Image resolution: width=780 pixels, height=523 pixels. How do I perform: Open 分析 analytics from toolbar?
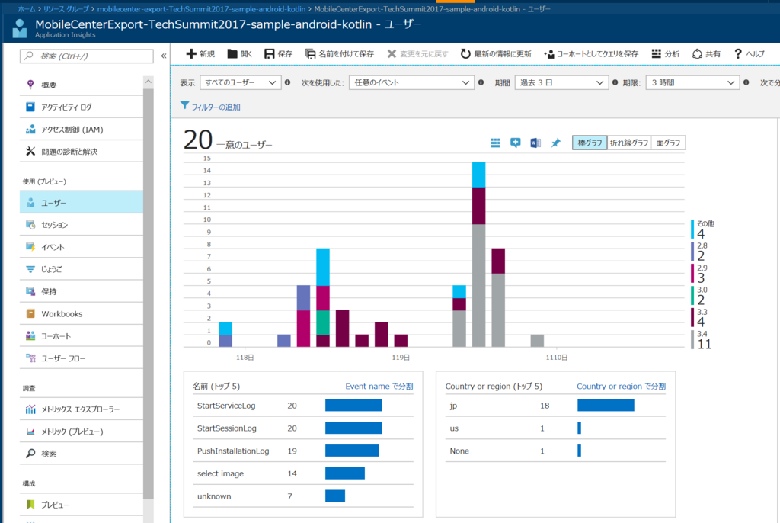click(x=665, y=54)
